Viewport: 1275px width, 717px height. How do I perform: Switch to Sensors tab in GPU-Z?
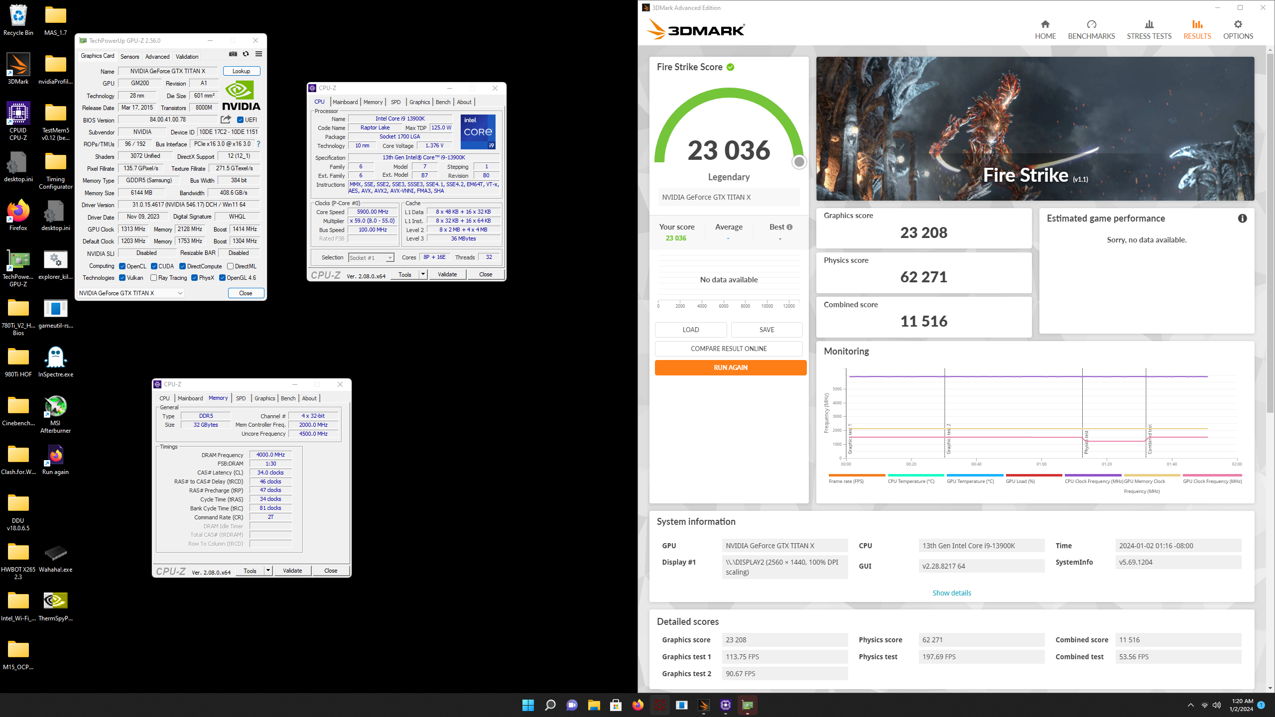129,57
